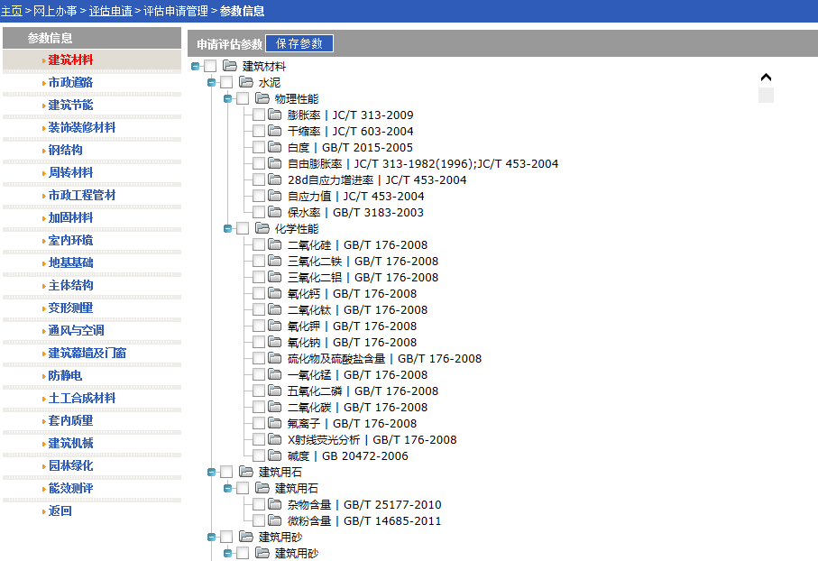Check the 白度 GB/T 2015-2005 checkbox
Viewport: 818px width, 561px height.
[259, 147]
